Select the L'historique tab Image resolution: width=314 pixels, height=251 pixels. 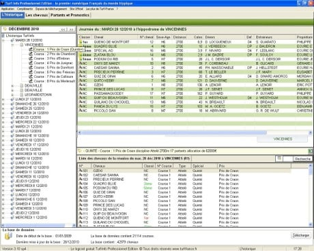pos(12,15)
